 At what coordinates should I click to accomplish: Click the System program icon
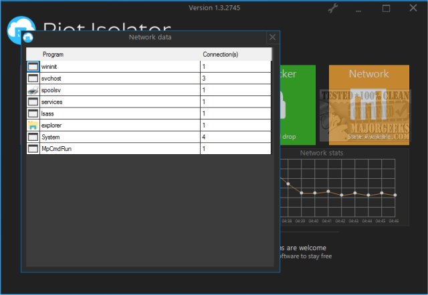pos(33,137)
